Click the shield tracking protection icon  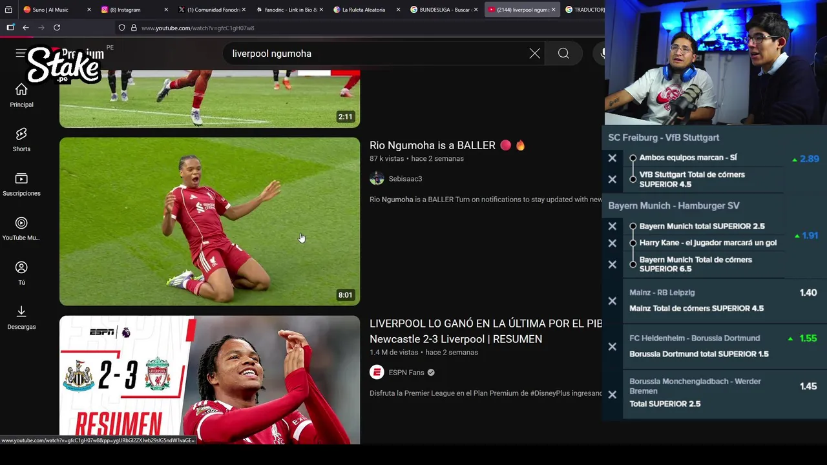(x=121, y=28)
